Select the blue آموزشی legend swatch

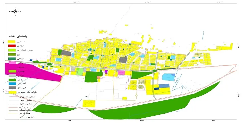click(x=12, y=83)
